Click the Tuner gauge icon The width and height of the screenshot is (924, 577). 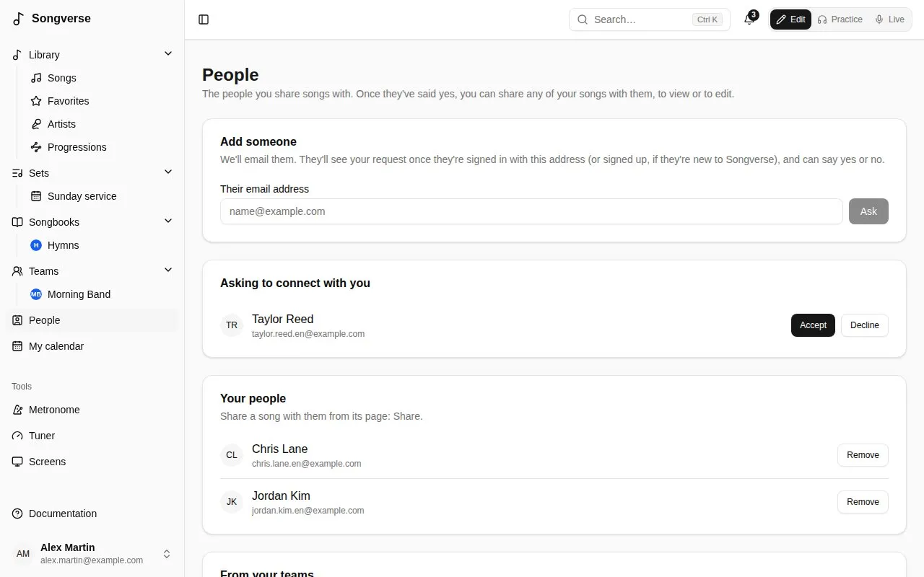(x=17, y=436)
